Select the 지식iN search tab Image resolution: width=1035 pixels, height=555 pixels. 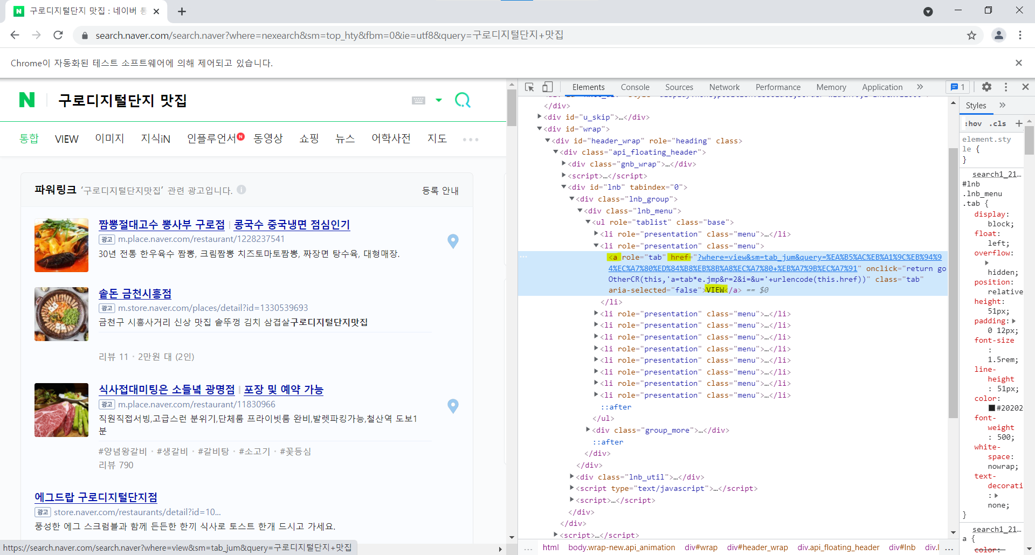click(156, 138)
